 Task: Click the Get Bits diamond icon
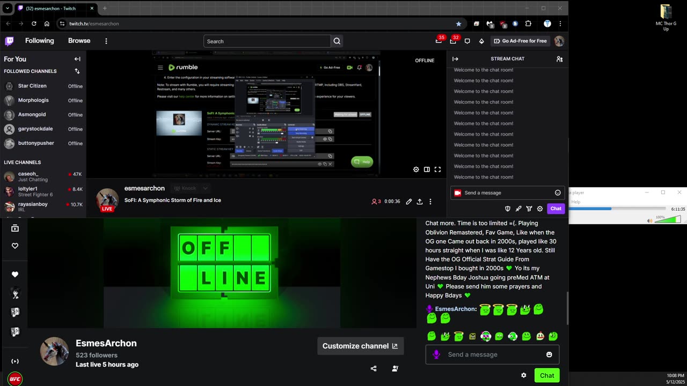click(481, 41)
